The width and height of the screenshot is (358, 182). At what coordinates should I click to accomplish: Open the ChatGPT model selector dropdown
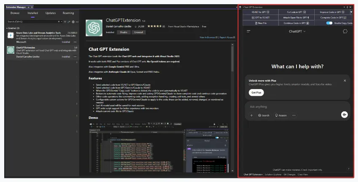click(x=298, y=32)
